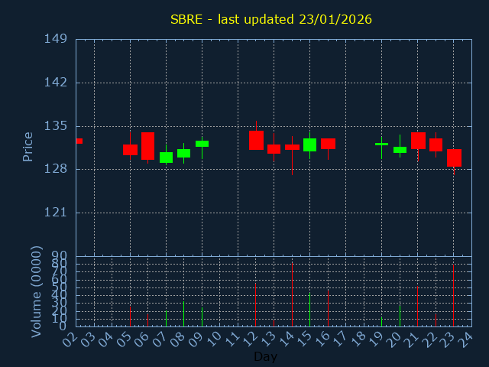Click the red volume bar on day 21
The height and width of the screenshot is (367, 489).
point(417,306)
